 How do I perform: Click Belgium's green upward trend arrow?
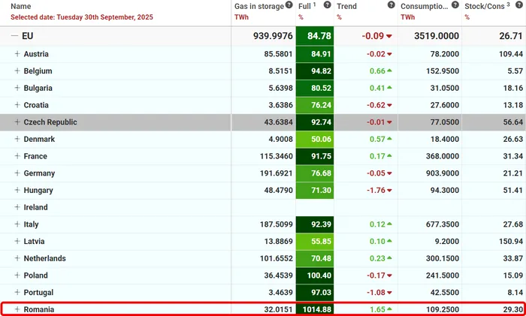tap(389, 71)
